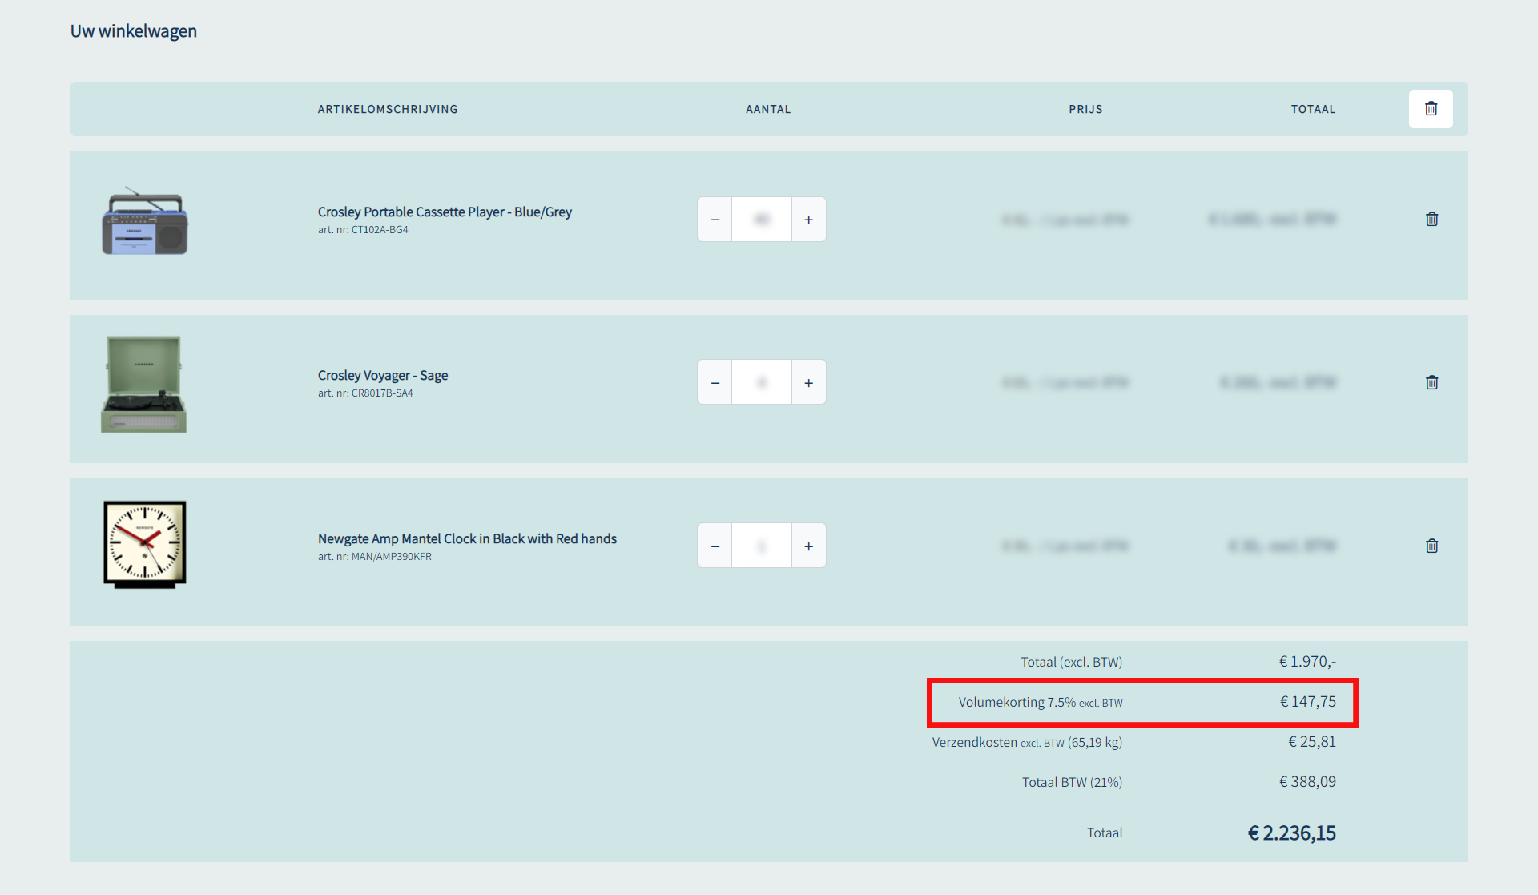Decrease quantity of Crosley Portable Cassette Player
Image resolution: width=1538 pixels, height=895 pixels.
[x=715, y=220]
